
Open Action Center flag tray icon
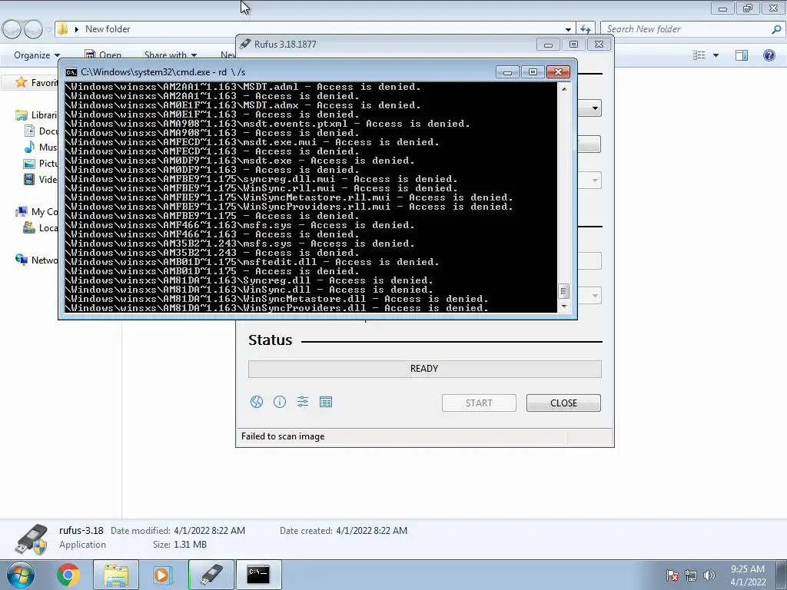tap(672, 575)
